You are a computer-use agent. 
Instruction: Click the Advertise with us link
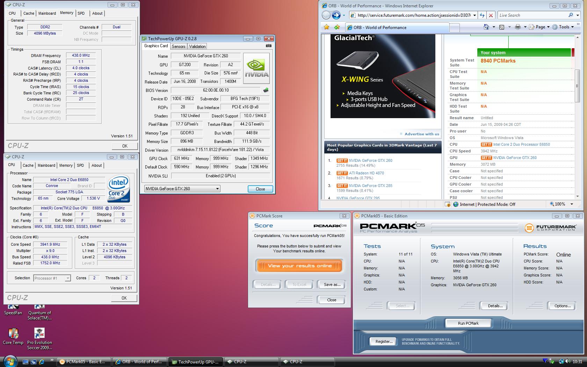click(422, 134)
